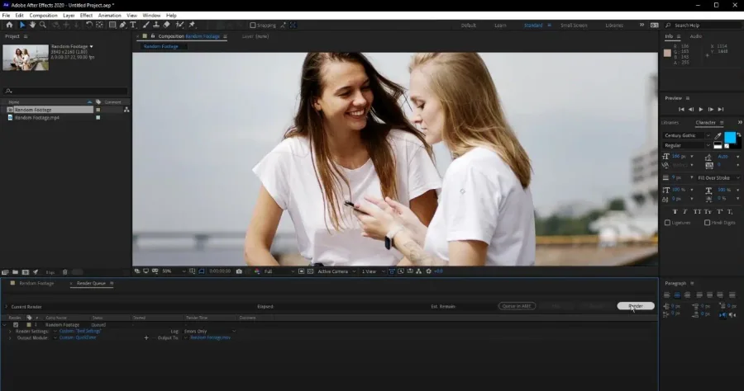Toggle Faux Bold text style
Viewport: 744px width, 391px height.
[675, 212]
